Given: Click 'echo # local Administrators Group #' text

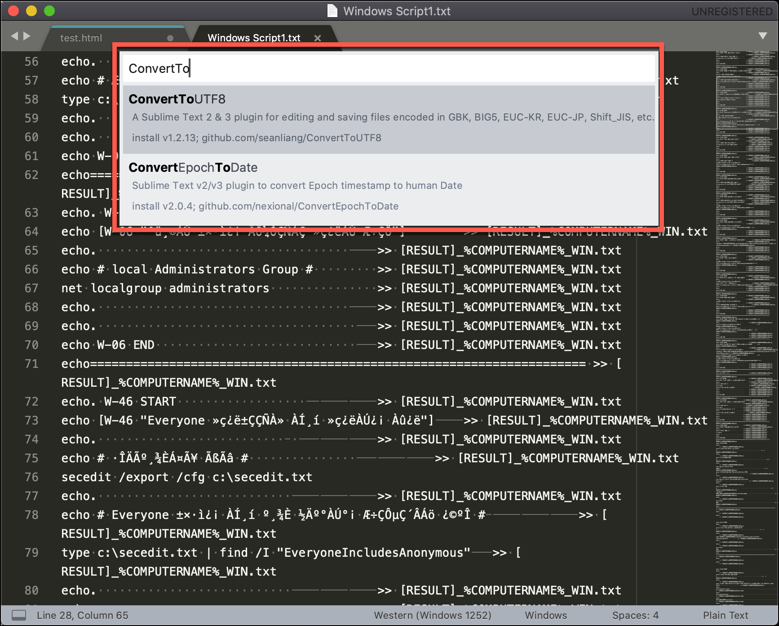Looking at the screenshot, I should [x=187, y=269].
